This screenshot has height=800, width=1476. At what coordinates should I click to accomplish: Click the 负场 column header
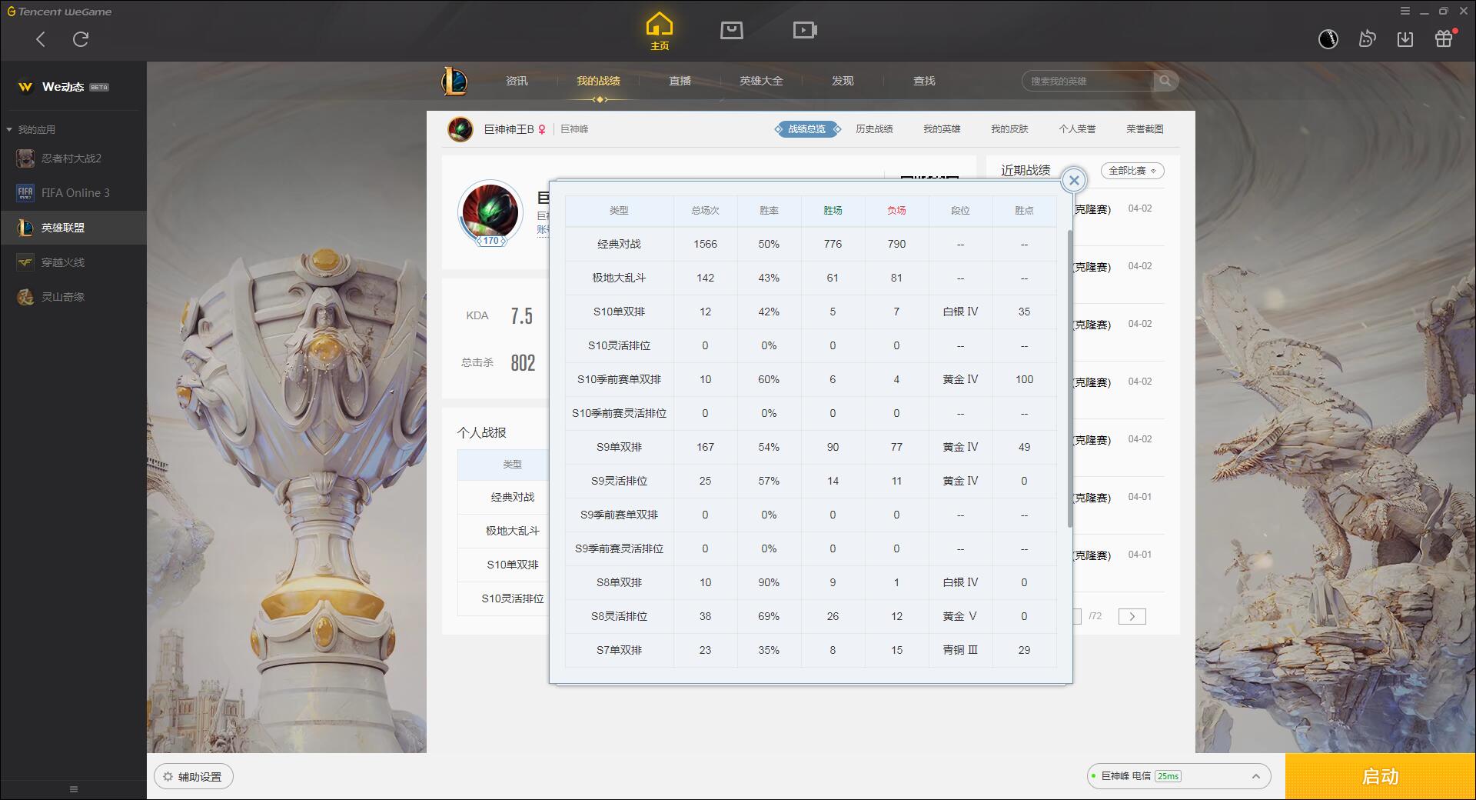896,211
